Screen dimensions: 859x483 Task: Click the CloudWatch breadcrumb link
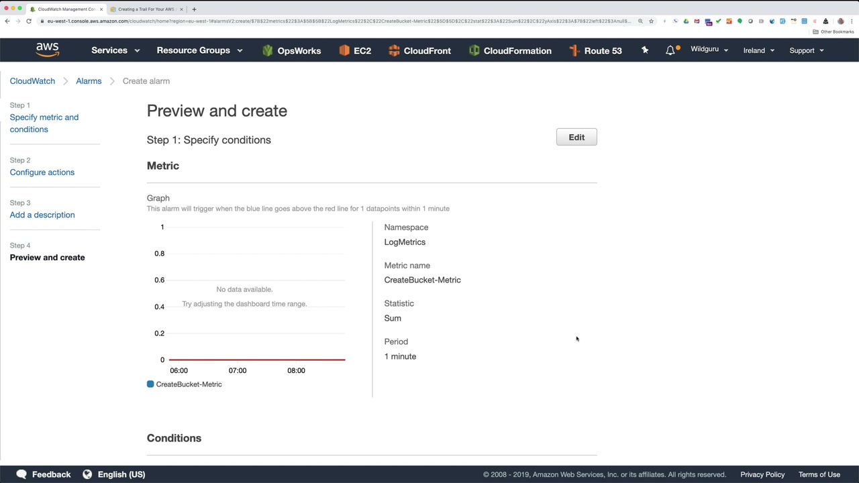(x=32, y=81)
